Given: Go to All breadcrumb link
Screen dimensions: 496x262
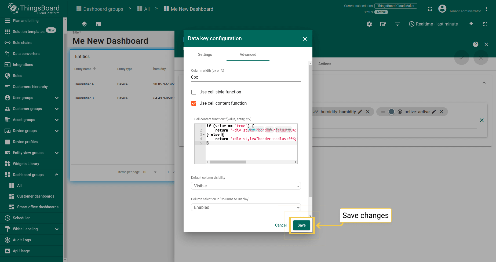Looking at the screenshot, I should coord(144,9).
